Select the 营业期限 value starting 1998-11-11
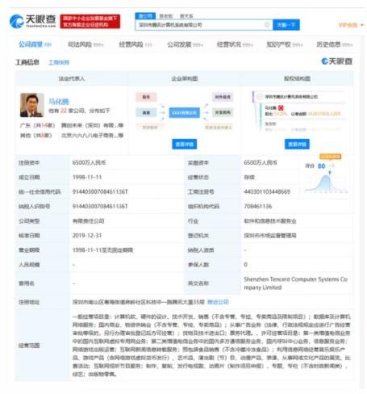The image size is (367, 394). coord(102,250)
